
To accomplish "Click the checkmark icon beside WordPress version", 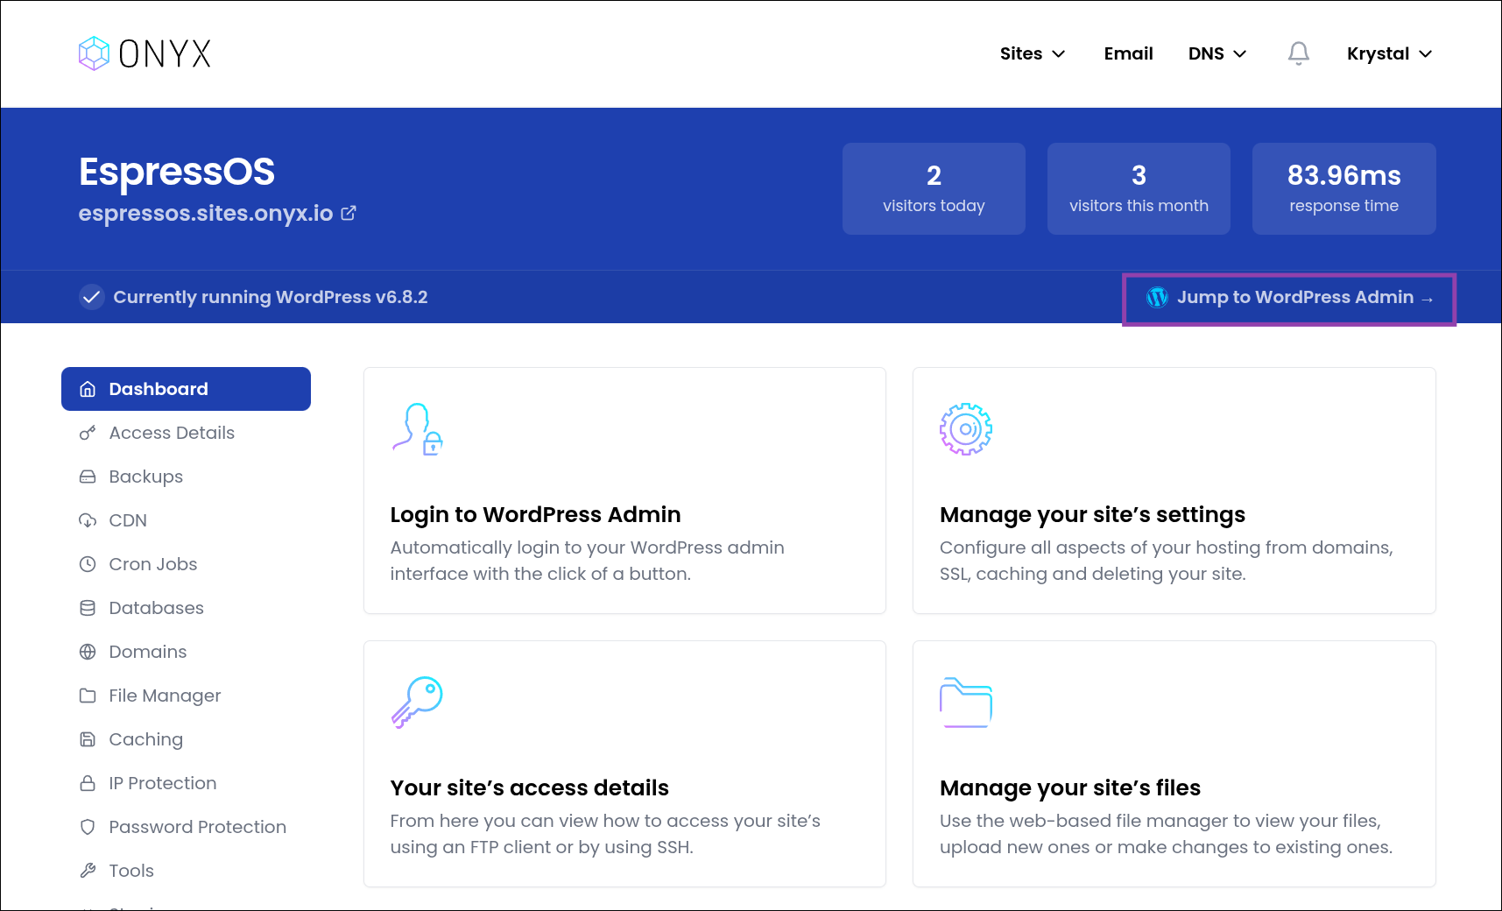I will [x=92, y=297].
